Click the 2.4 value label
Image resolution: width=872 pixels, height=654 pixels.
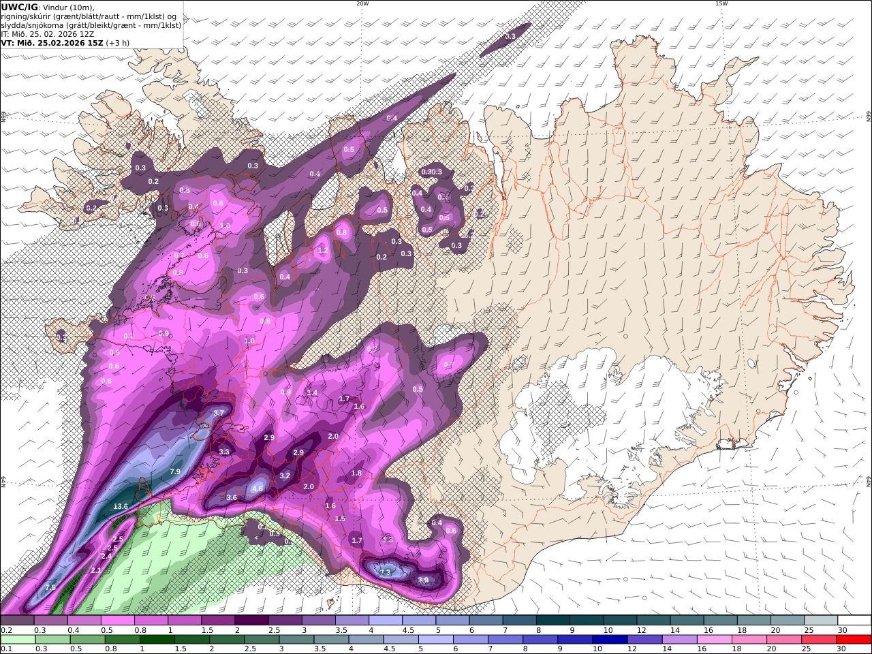point(106,556)
